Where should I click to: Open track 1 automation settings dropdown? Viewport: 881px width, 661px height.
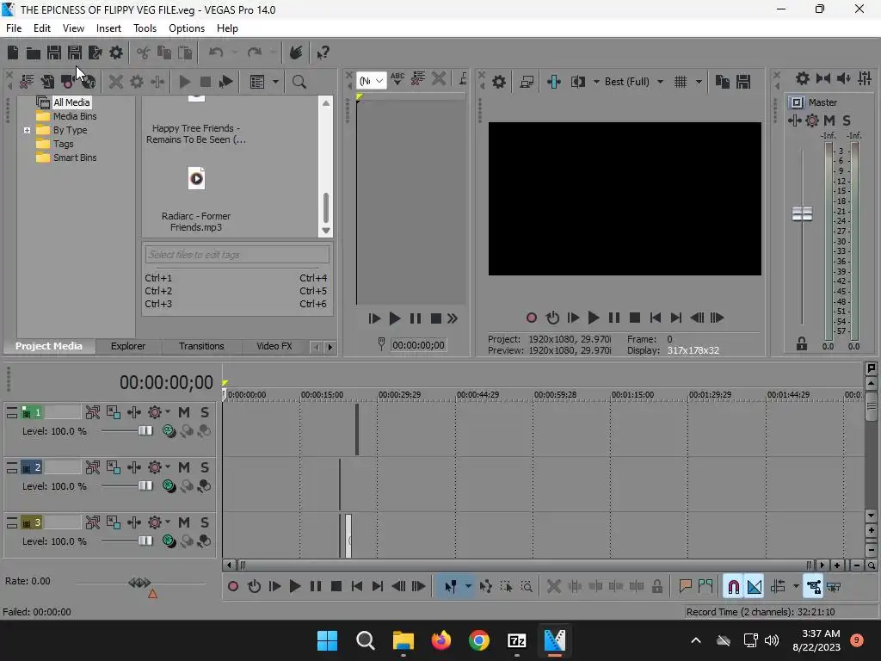point(168,412)
